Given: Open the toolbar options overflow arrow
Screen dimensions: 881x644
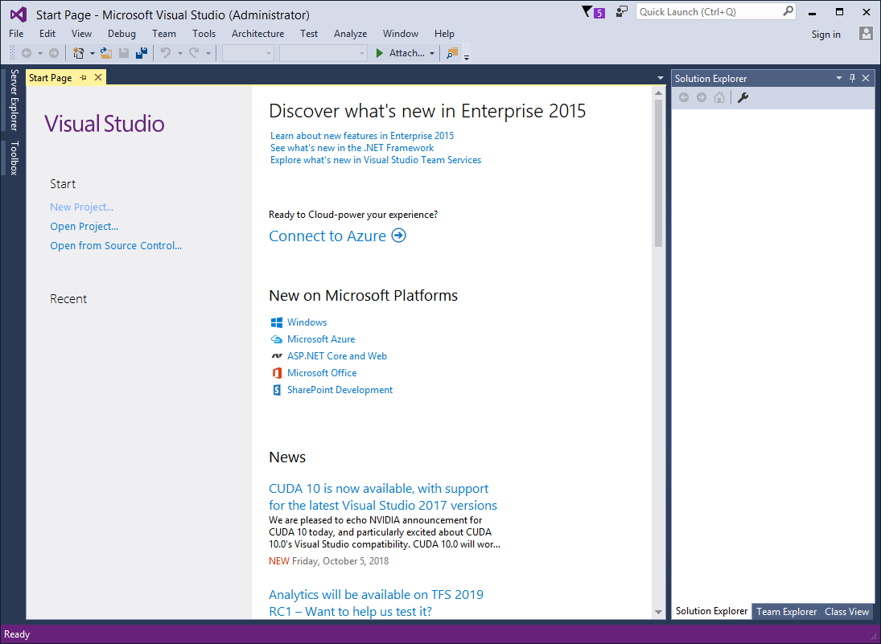Looking at the screenshot, I should (467, 57).
